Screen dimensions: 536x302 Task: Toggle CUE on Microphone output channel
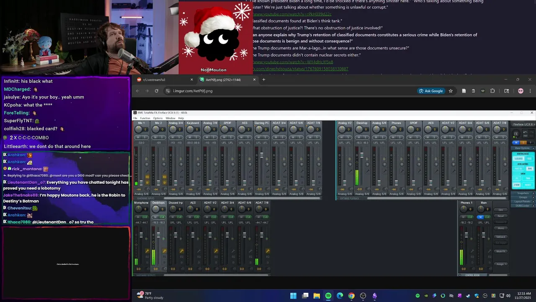click(145, 217)
